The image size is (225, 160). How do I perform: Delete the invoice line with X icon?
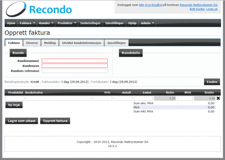pos(218,98)
